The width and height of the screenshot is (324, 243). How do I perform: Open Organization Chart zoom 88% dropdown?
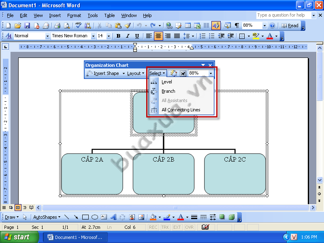(211, 73)
